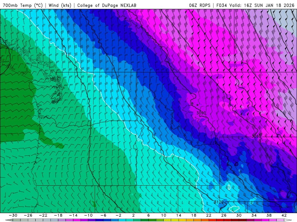Click the 3120 height contour label
Image resolution: width=297 pixels, height=222 pixels.
(x=219, y=202)
